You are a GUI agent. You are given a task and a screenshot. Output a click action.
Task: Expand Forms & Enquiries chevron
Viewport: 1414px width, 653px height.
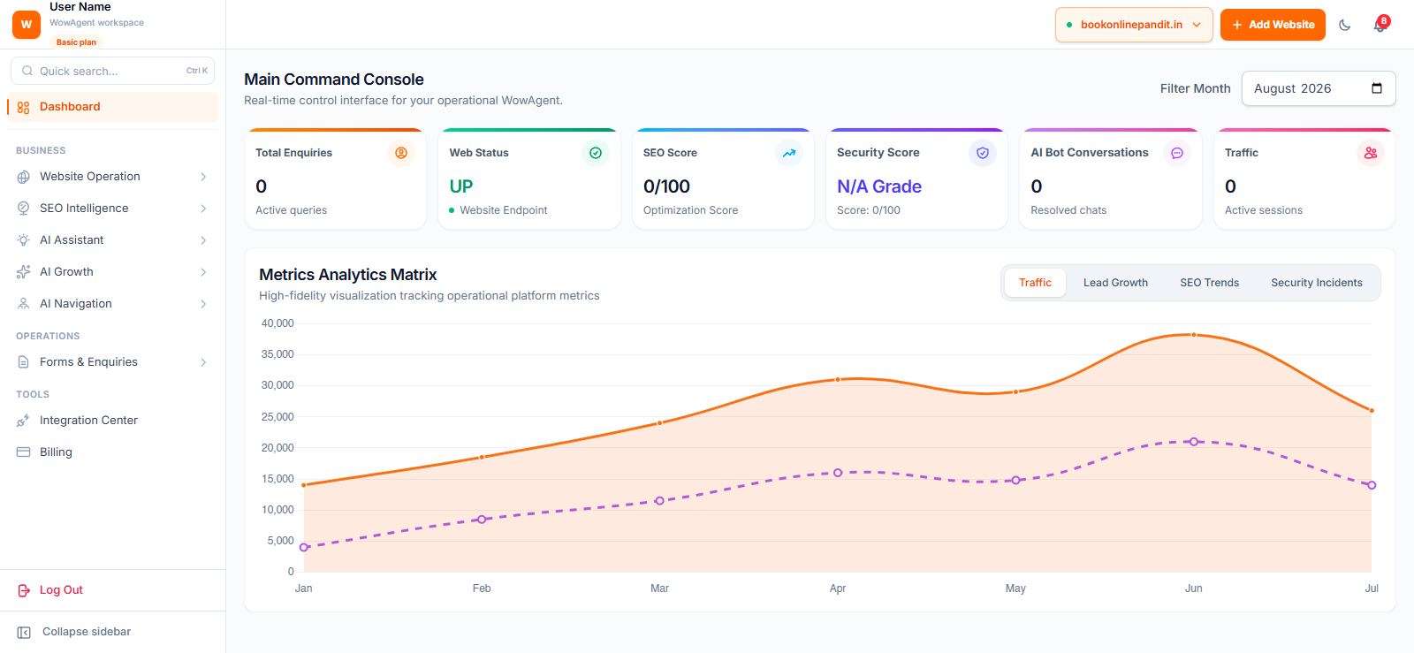[x=203, y=362]
